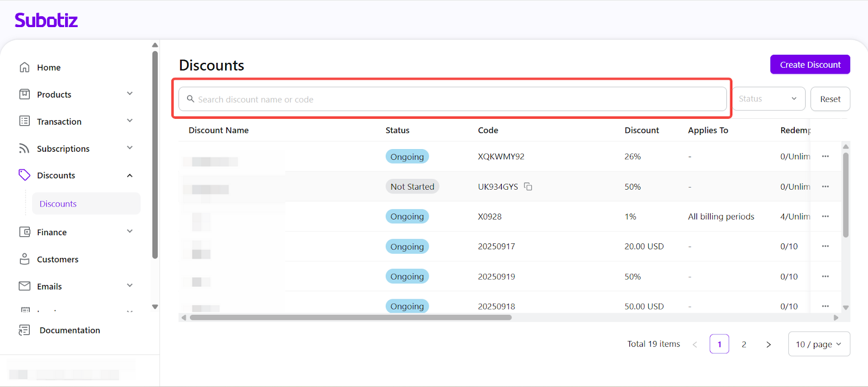Click the Create Discount button
This screenshot has width=868, height=387.
point(810,64)
